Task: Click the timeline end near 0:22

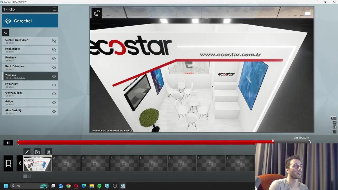Action: pyautogui.click(x=309, y=142)
